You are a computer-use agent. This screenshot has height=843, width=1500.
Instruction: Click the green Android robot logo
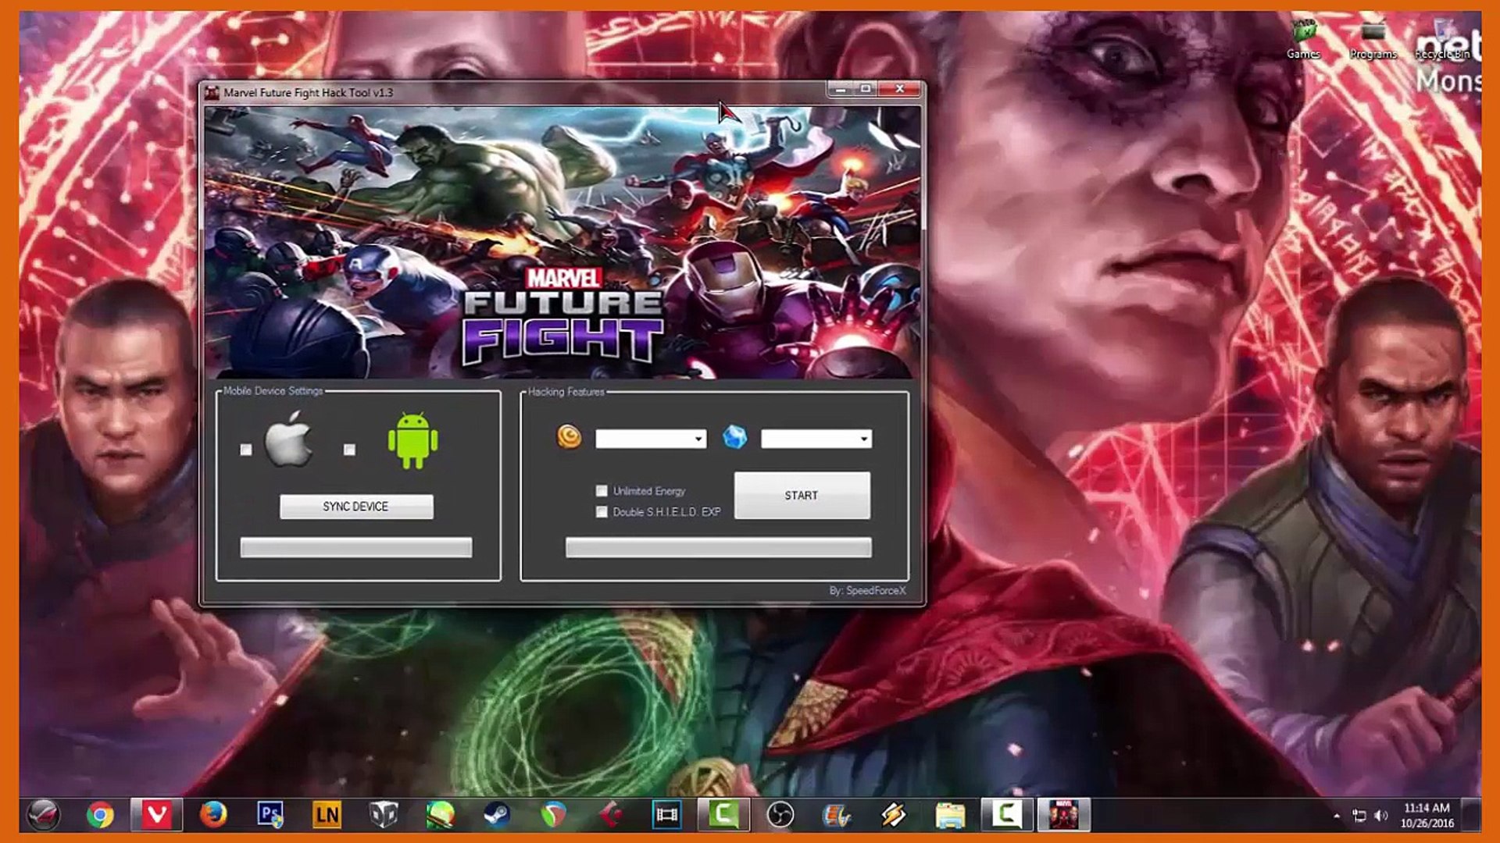(412, 442)
